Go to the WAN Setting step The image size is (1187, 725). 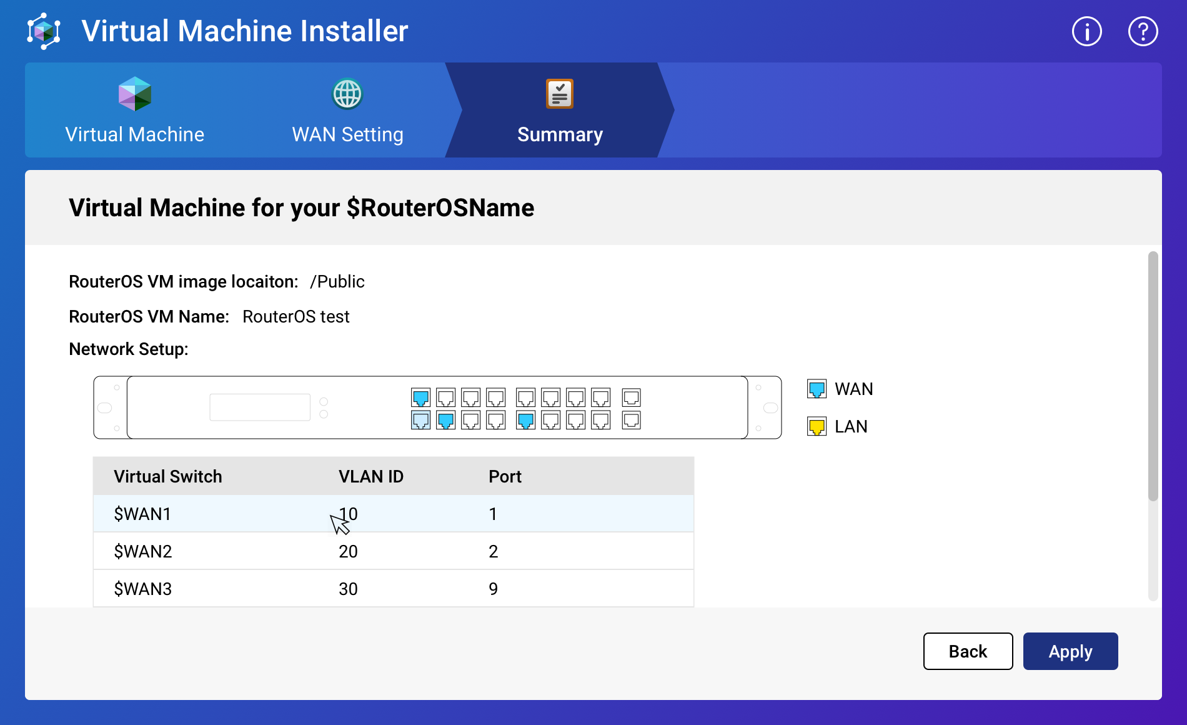click(347, 110)
